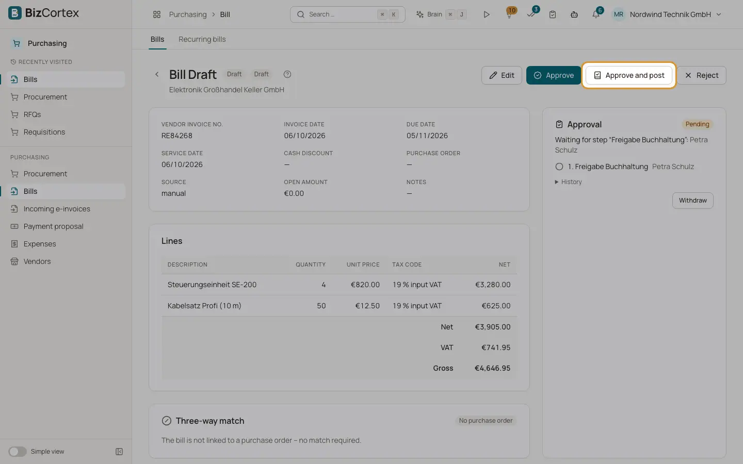The width and height of the screenshot is (743, 464).
Task: Go back using the arrow beside Bill Draft
Action: click(x=157, y=74)
